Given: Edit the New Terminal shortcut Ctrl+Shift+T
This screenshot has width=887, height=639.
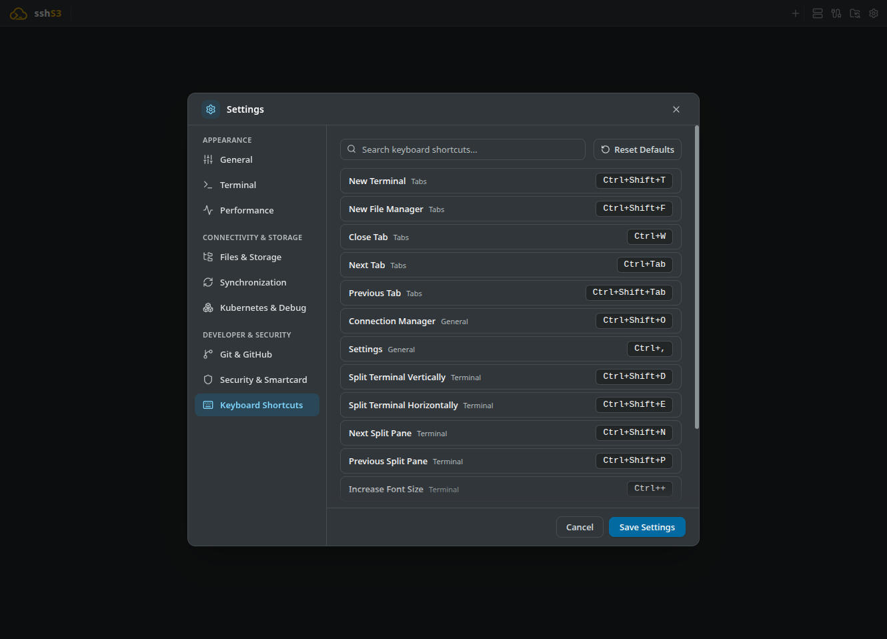Looking at the screenshot, I should [x=634, y=180].
